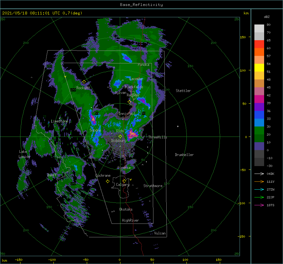Click the Olds city label
This screenshot has width=283, height=264.
coord(120,131)
